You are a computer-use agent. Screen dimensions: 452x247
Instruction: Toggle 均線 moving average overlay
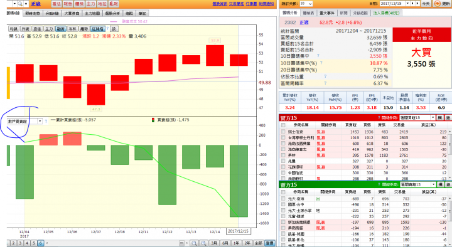14,29
